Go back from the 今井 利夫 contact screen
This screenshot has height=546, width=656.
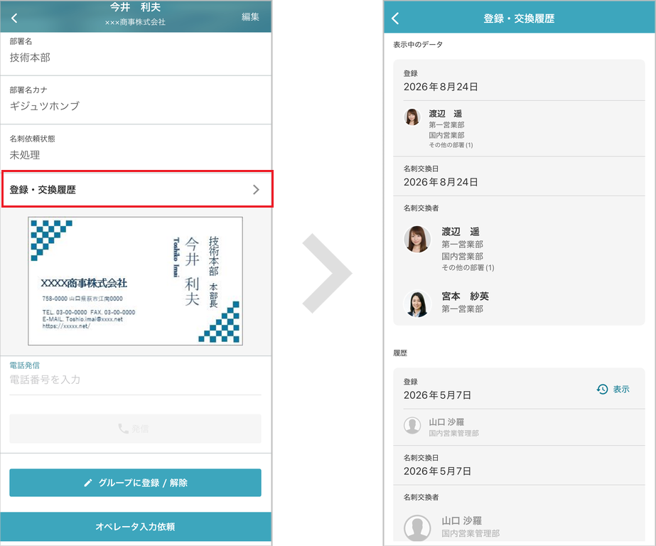(15, 18)
